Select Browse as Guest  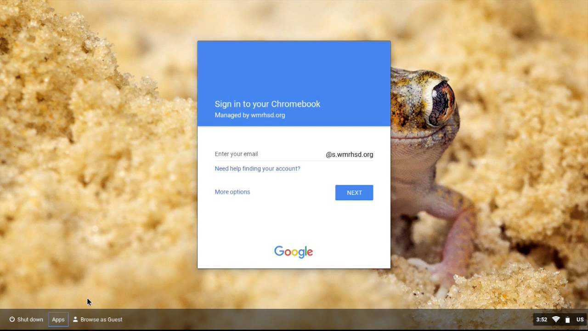pyautogui.click(x=97, y=320)
